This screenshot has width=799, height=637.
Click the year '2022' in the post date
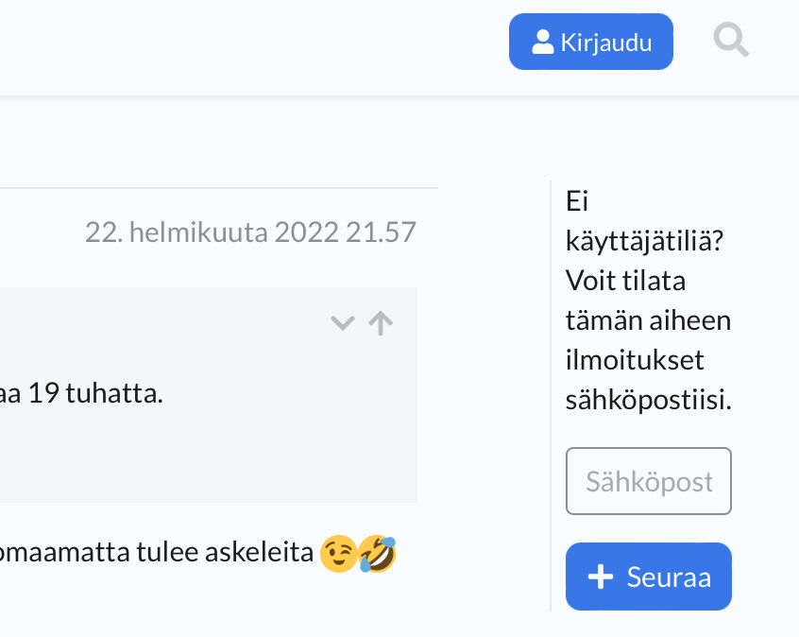tap(306, 232)
